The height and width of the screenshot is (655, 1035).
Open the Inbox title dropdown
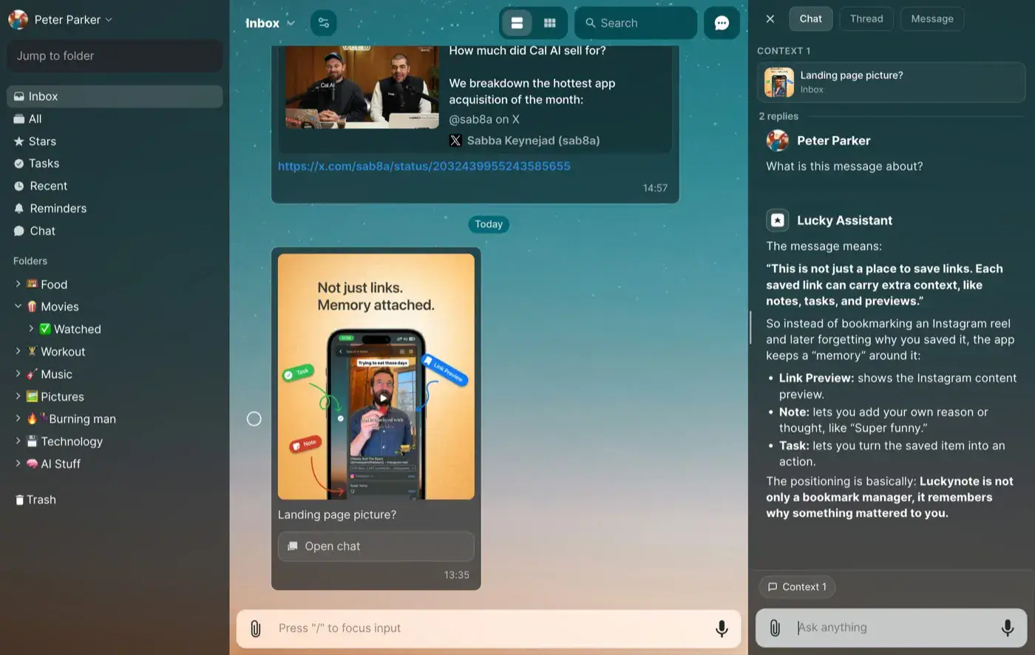pos(270,23)
